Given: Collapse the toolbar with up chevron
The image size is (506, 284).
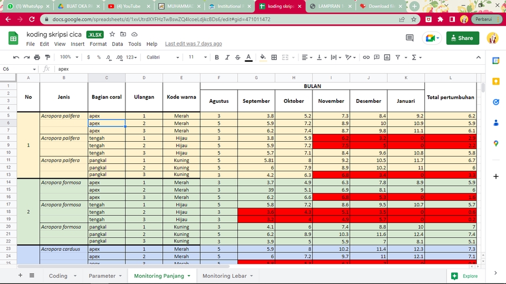Looking at the screenshot, I should (x=478, y=57).
